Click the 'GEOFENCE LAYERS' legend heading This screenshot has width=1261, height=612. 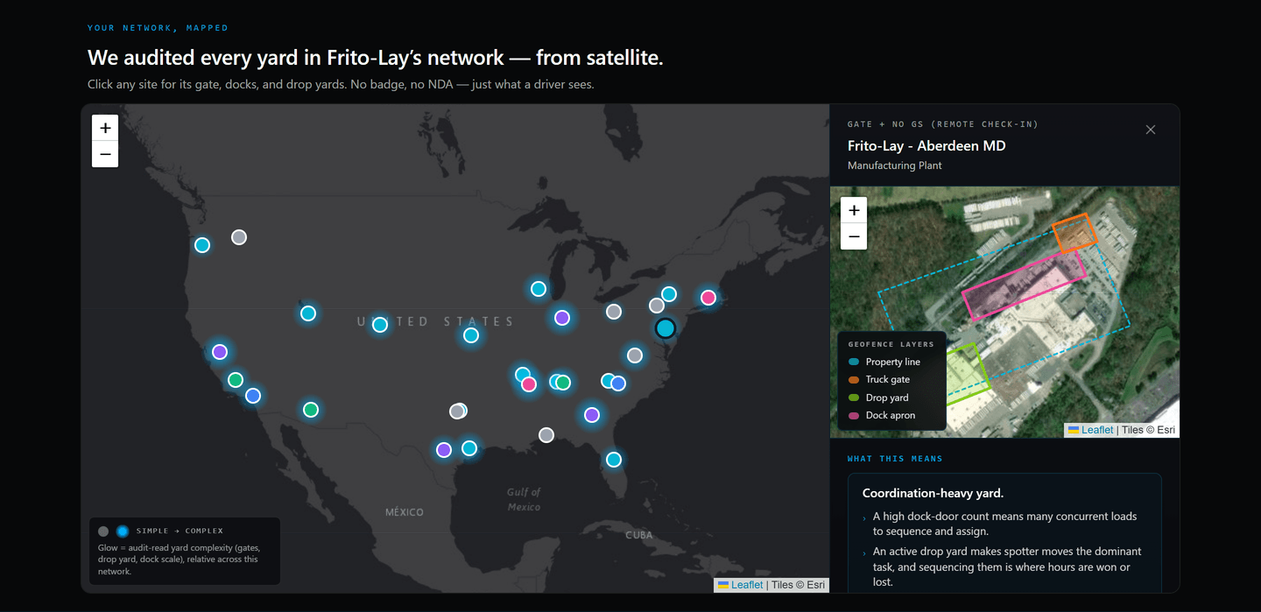(891, 344)
